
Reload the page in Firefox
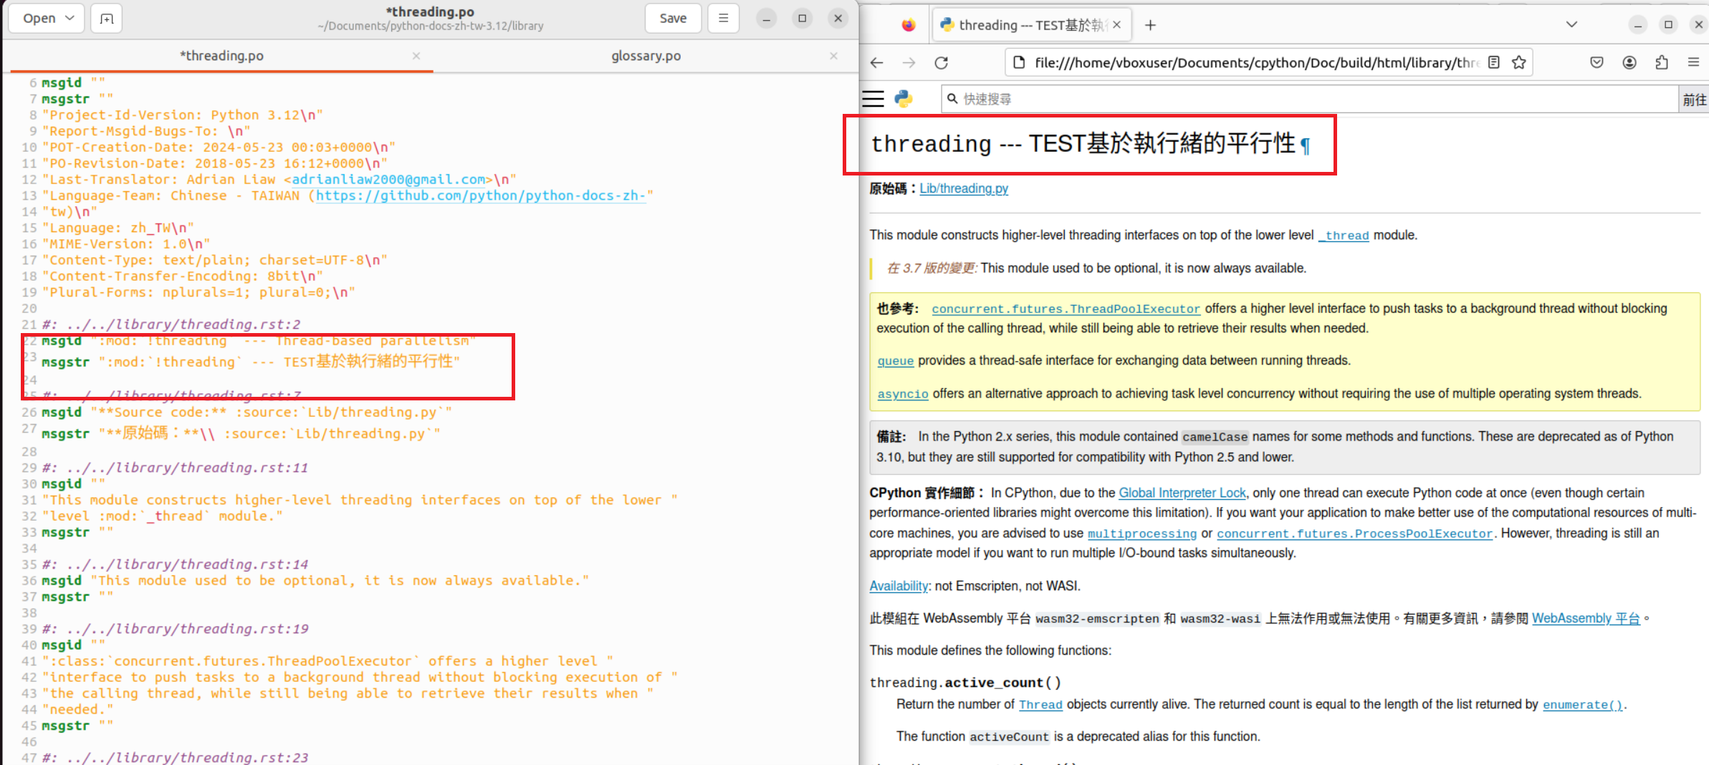point(942,63)
